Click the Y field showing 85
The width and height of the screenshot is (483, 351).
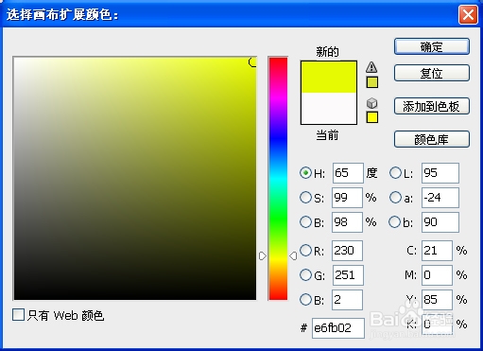coord(437,300)
